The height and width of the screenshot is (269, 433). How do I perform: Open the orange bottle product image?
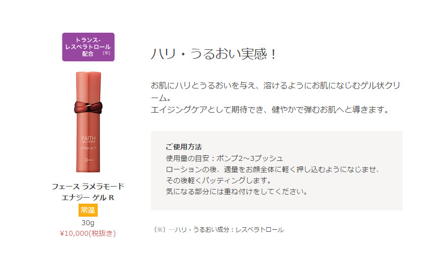pos(88,122)
